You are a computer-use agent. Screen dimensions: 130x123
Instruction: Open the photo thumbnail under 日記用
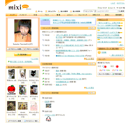point(48,105)
